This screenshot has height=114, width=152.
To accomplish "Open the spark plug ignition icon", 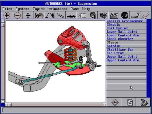I will (135, 15).
